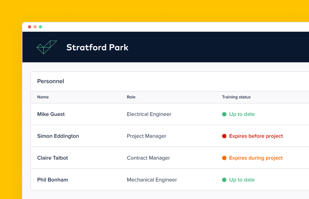This screenshot has height=199, width=309.
Task: Open the Expires before project status link
Action: 256,136
